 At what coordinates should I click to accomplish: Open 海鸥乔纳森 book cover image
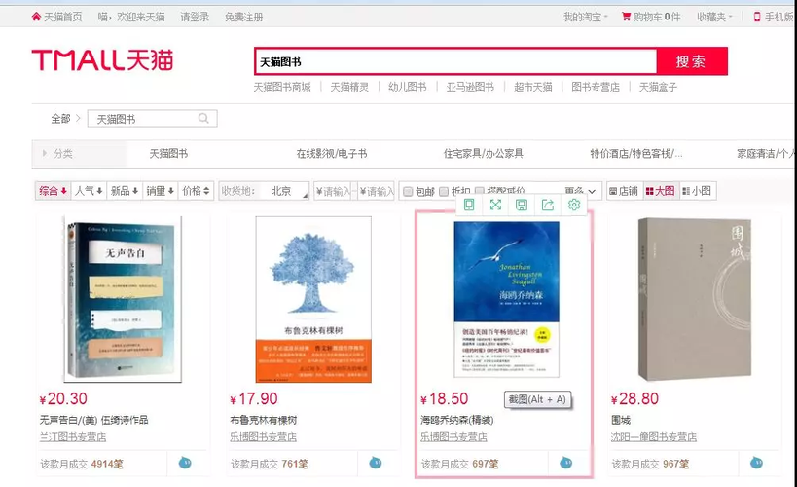pyautogui.click(x=506, y=299)
